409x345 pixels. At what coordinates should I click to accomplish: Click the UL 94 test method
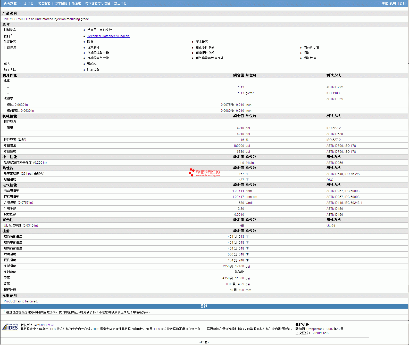(331, 226)
